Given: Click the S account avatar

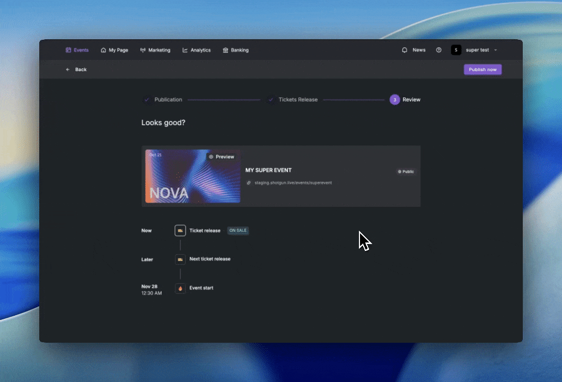Looking at the screenshot, I should point(456,50).
